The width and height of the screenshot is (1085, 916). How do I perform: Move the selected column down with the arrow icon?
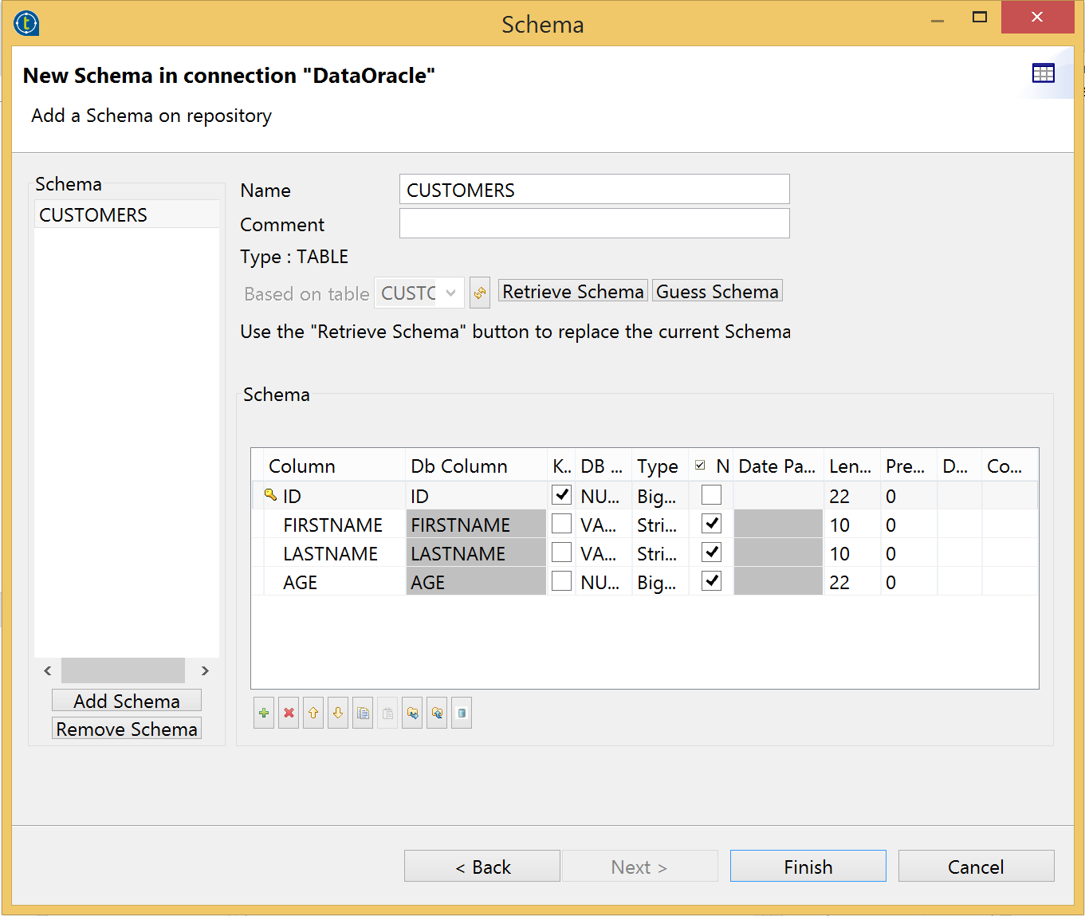pos(337,712)
